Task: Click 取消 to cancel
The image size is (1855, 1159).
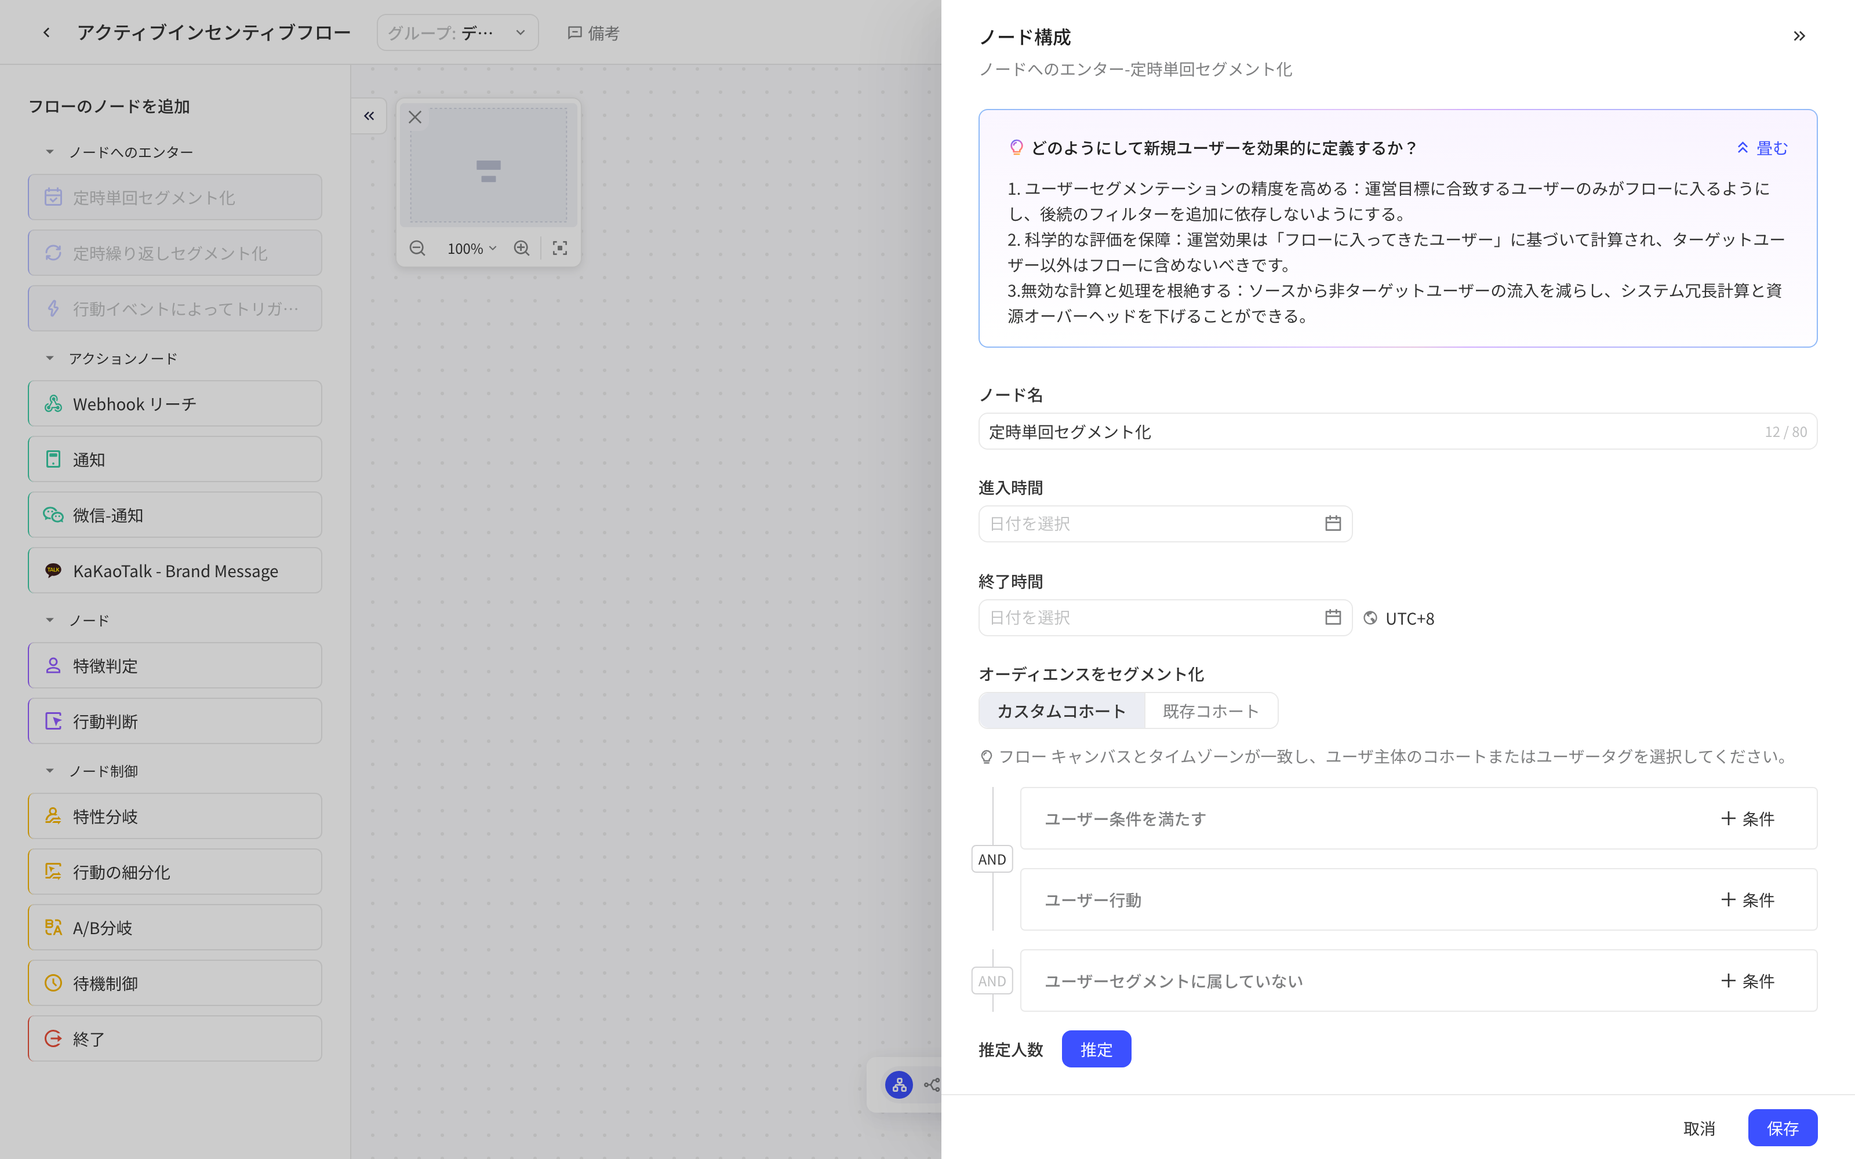Action: click(1700, 1128)
